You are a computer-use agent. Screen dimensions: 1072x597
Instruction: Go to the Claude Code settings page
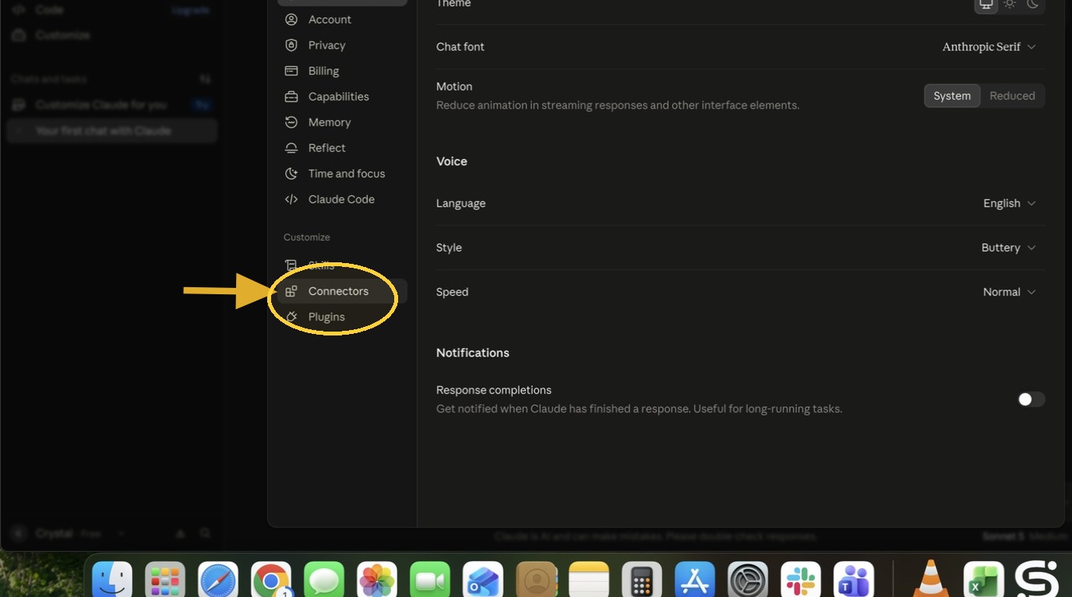tap(342, 199)
